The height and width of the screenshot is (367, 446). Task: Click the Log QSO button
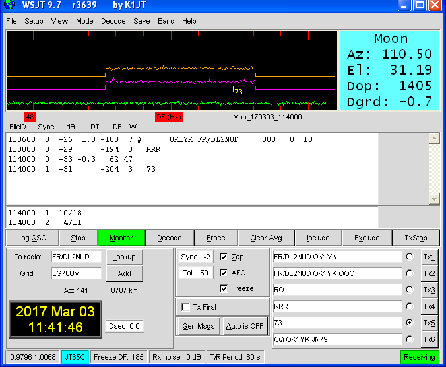coord(32,238)
